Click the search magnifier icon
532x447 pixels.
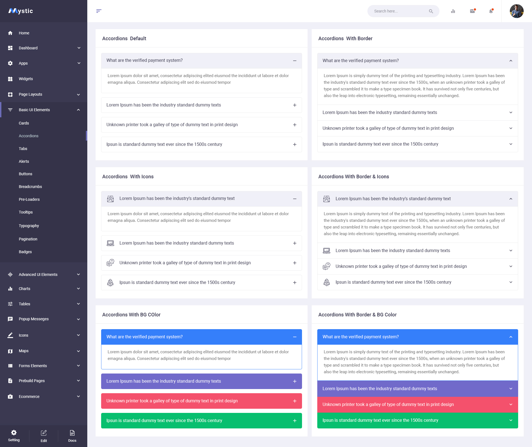point(431,11)
